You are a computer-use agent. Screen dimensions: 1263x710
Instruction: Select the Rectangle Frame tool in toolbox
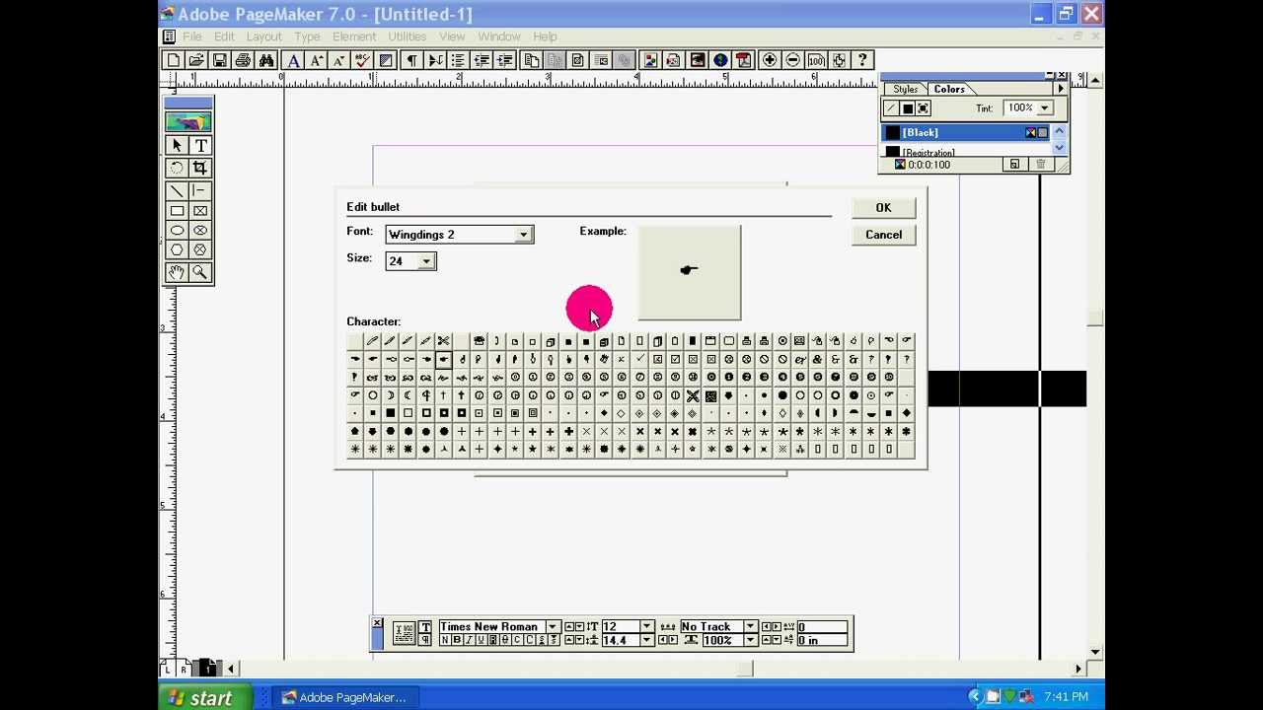click(x=200, y=210)
